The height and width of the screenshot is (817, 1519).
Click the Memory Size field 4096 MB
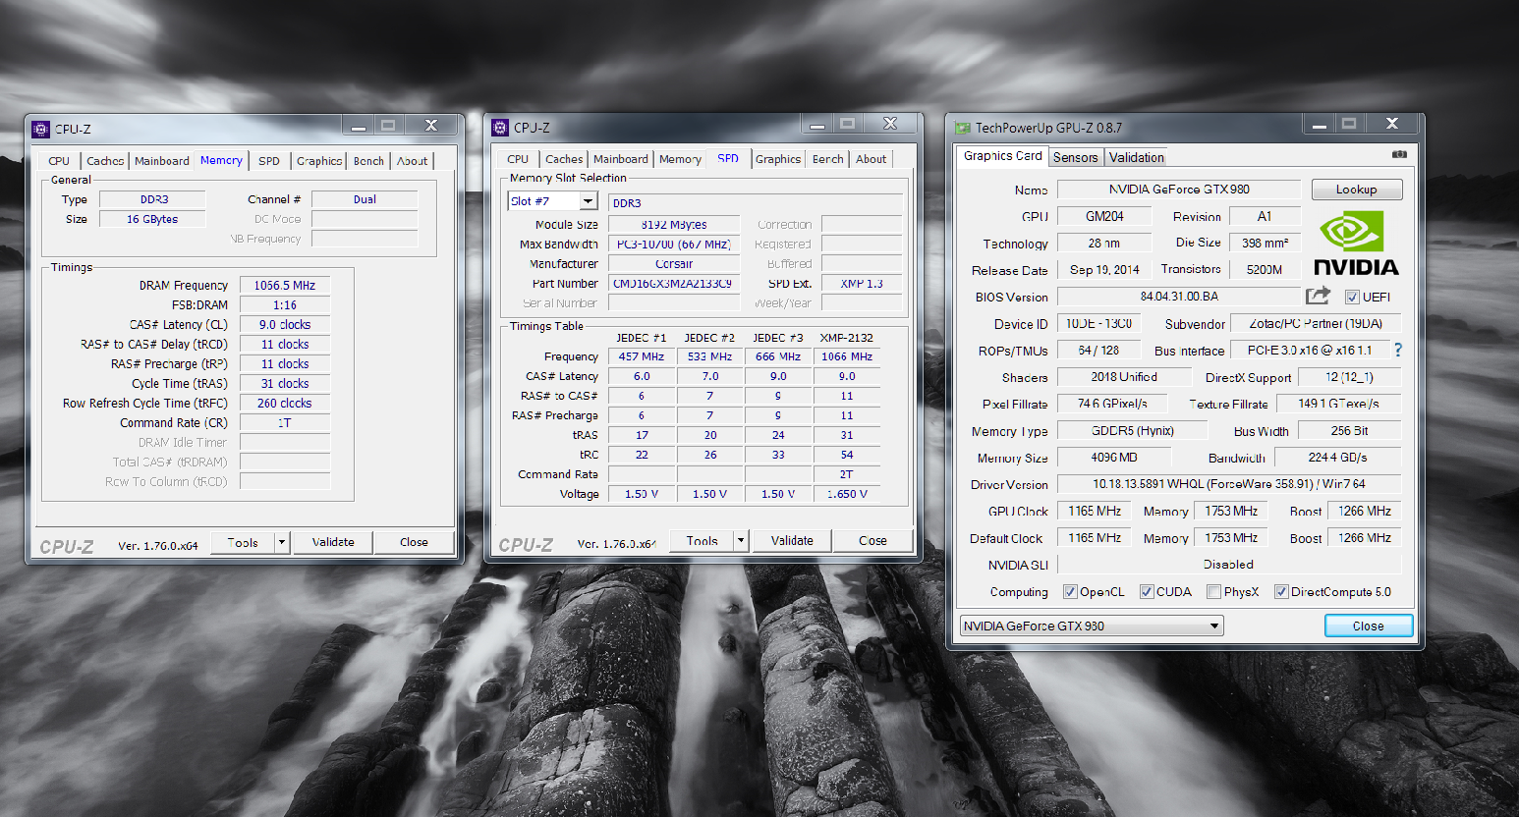click(x=1114, y=458)
